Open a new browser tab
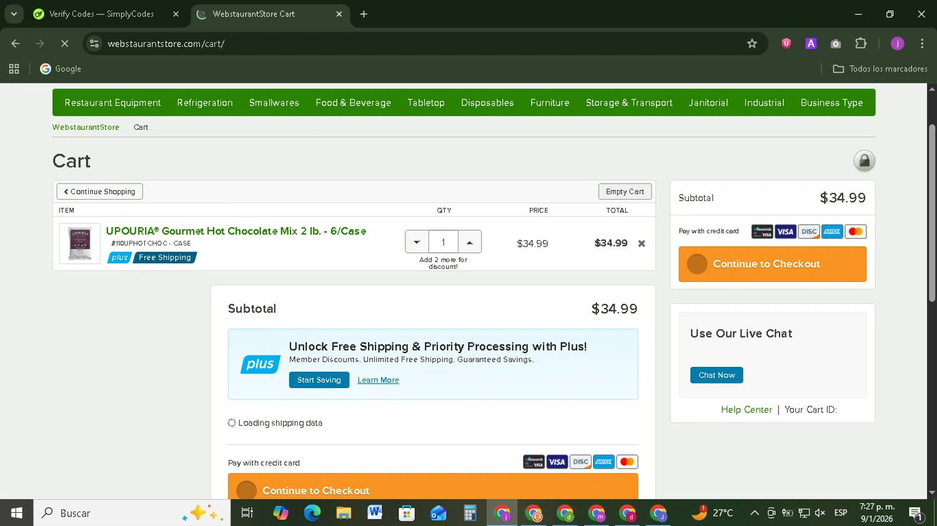 364,14
